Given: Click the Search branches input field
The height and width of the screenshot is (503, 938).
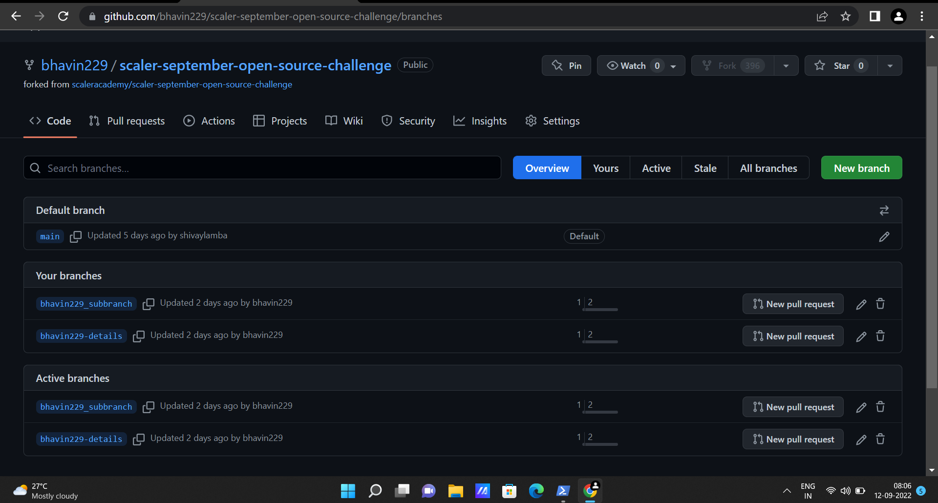Looking at the screenshot, I should (x=262, y=168).
